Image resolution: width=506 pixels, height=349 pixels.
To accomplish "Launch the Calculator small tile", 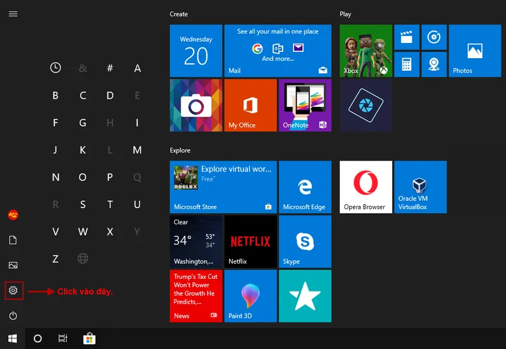I will click(x=407, y=64).
